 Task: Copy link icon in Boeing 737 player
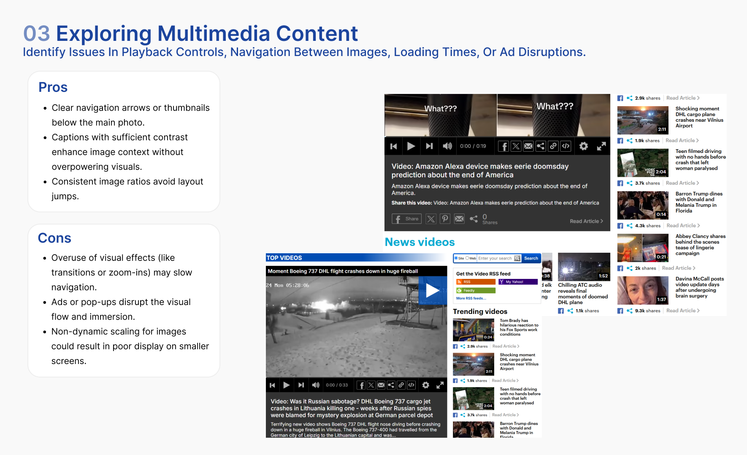pyautogui.click(x=401, y=385)
